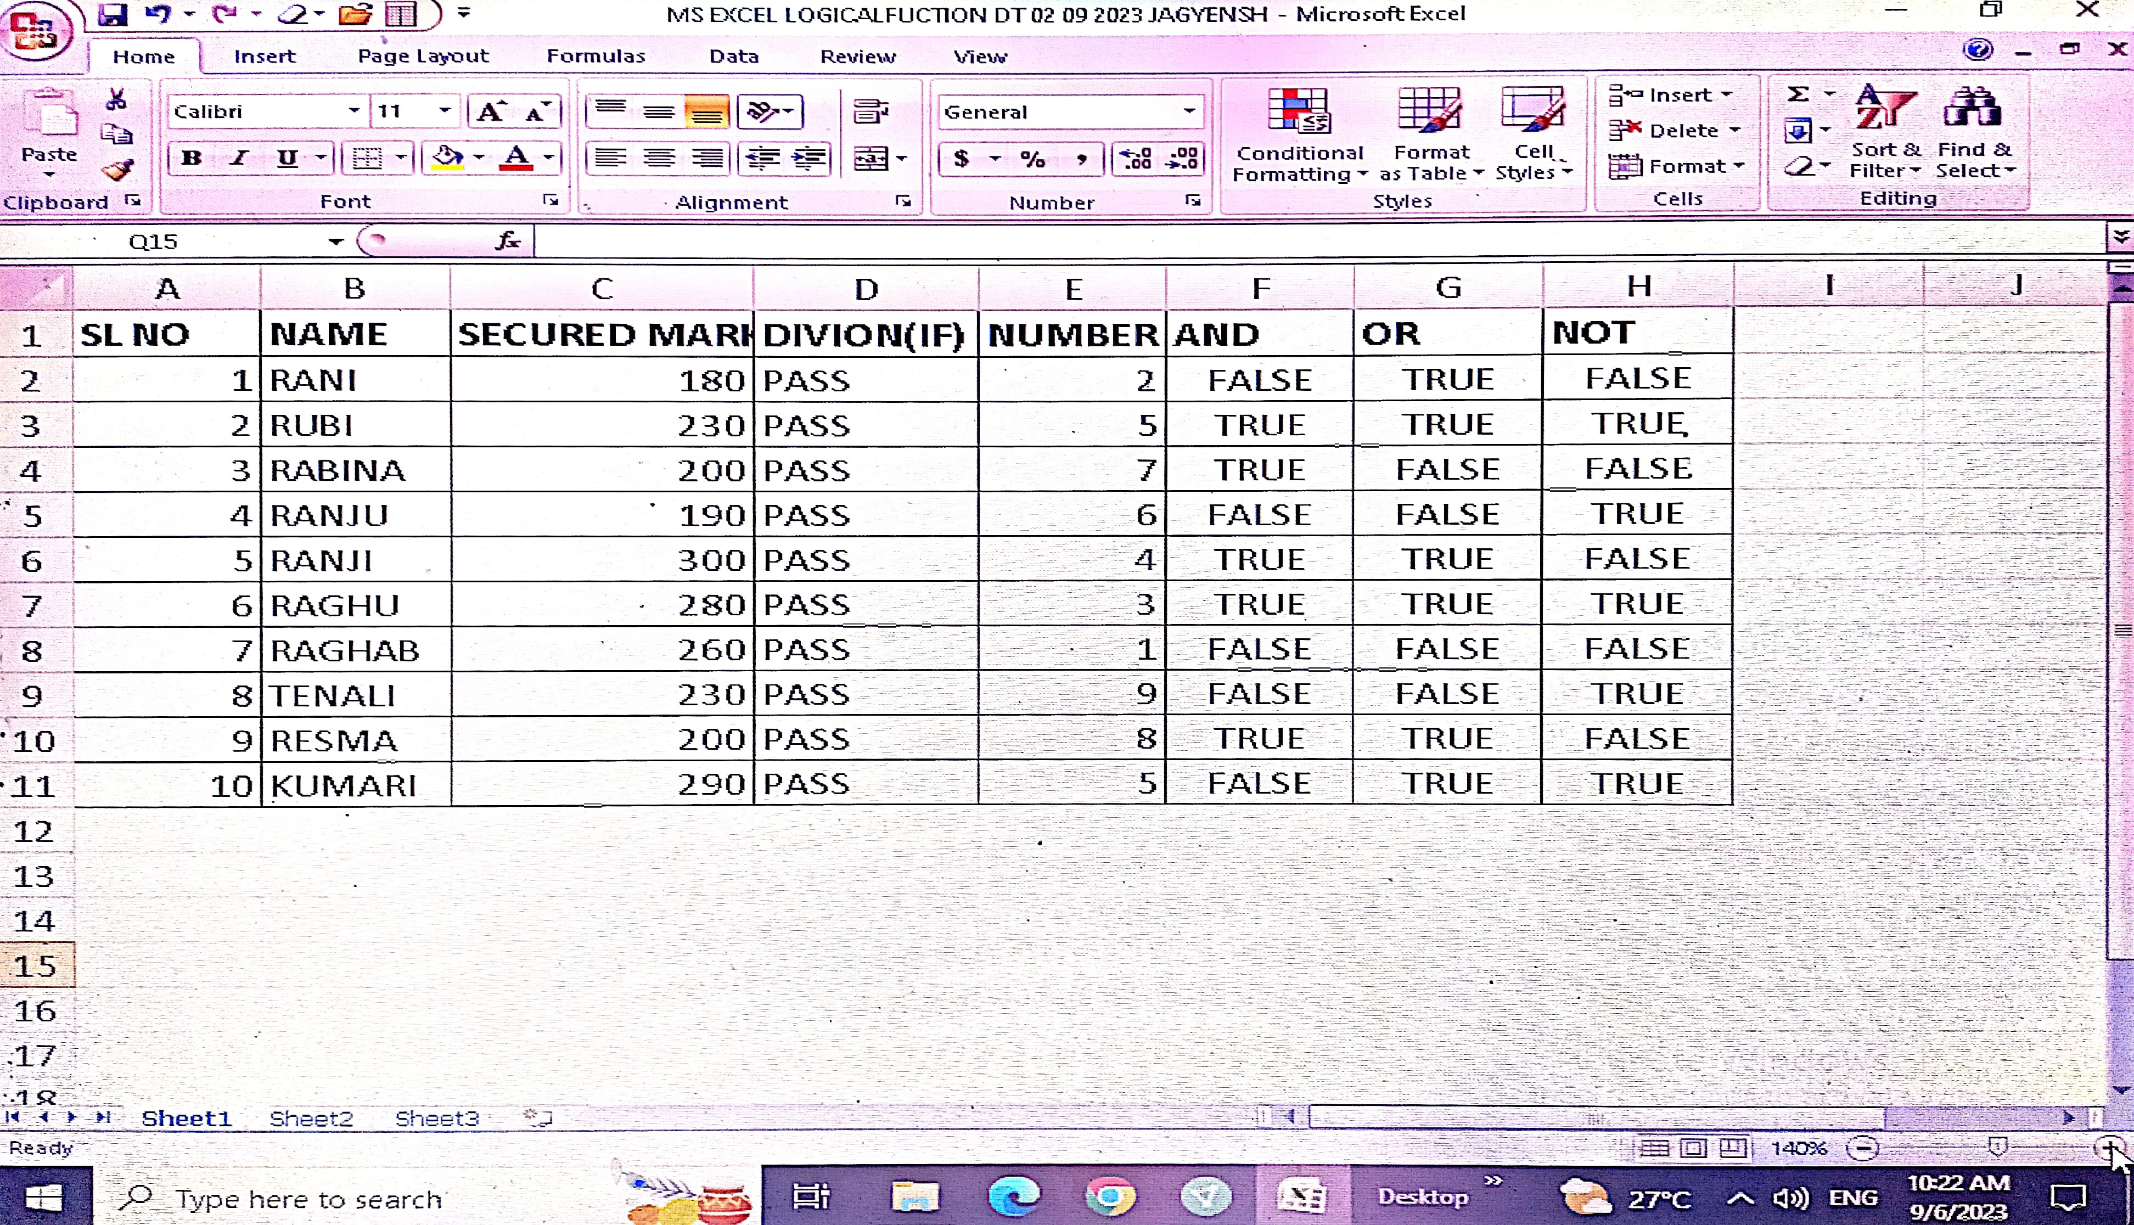Open the General number format dropdown

click(1188, 111)
